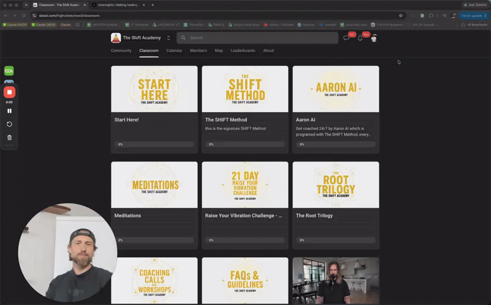Open the 'EMAILS' bookmark

pos(216,25)
